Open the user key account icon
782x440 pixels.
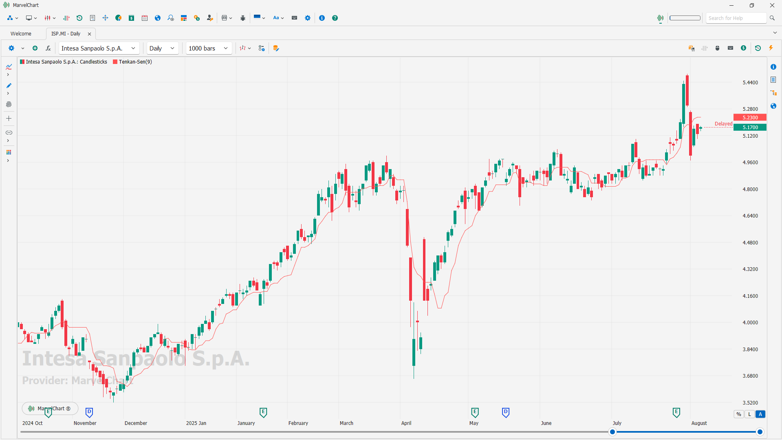[x=210, y=18]
